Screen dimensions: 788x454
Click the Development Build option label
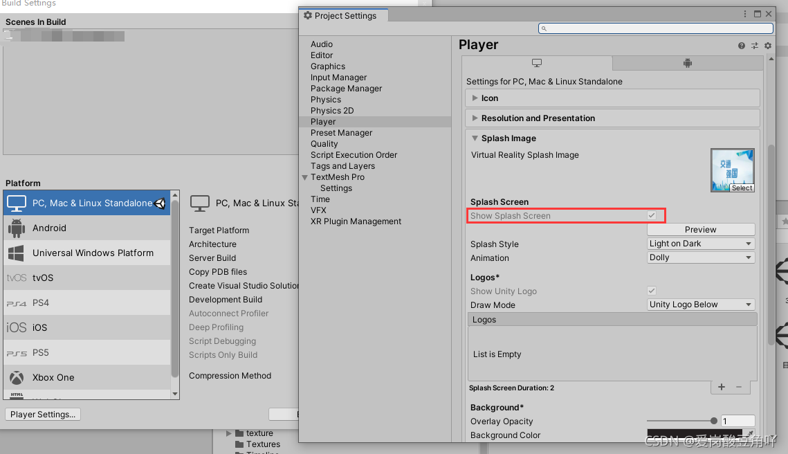226,300
